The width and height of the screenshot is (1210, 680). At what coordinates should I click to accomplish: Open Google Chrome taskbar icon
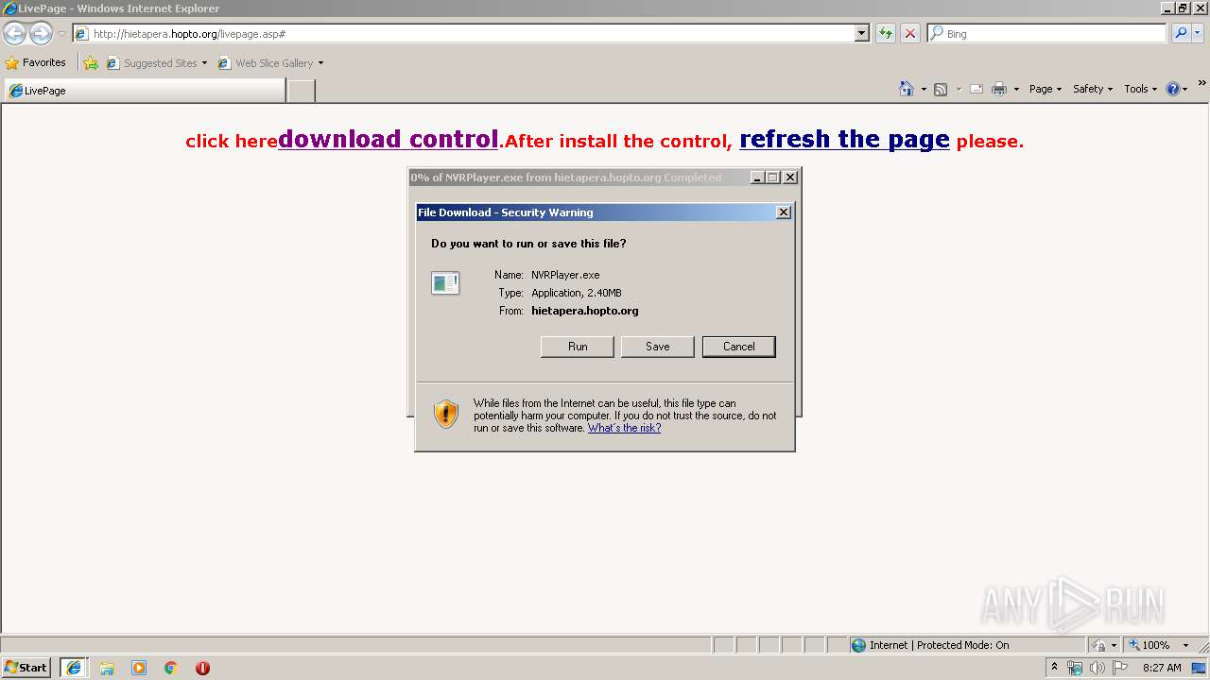171,668
